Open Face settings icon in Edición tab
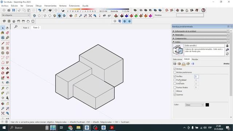Image resolution: width=233 pixels, height=131 pixels. (179, 64)
